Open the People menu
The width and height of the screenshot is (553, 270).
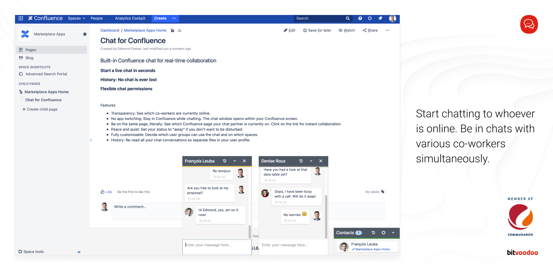point(96,18)
